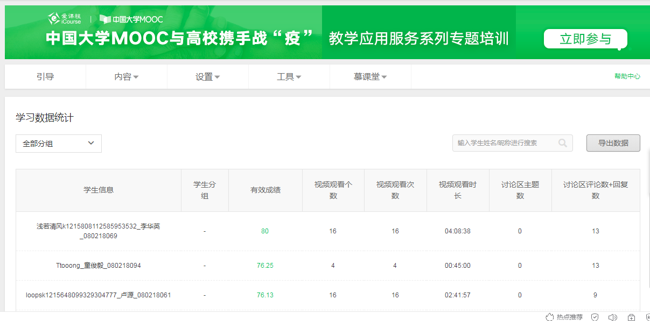650x321 pixels.
Task: Open the 内容 dropdown menu
Action: [127, 77]
